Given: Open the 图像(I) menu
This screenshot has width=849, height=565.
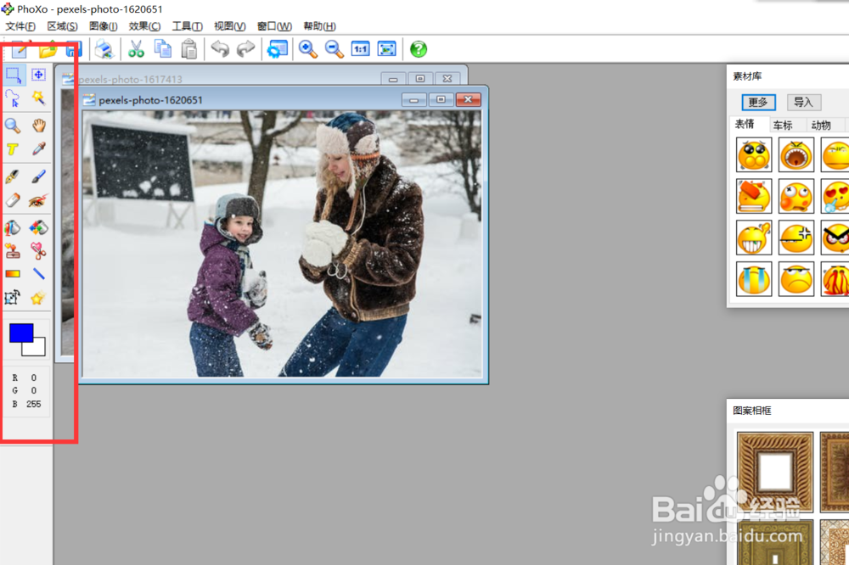Looking at the screenshot, I should pyautogui.click(x=103, y=26).
